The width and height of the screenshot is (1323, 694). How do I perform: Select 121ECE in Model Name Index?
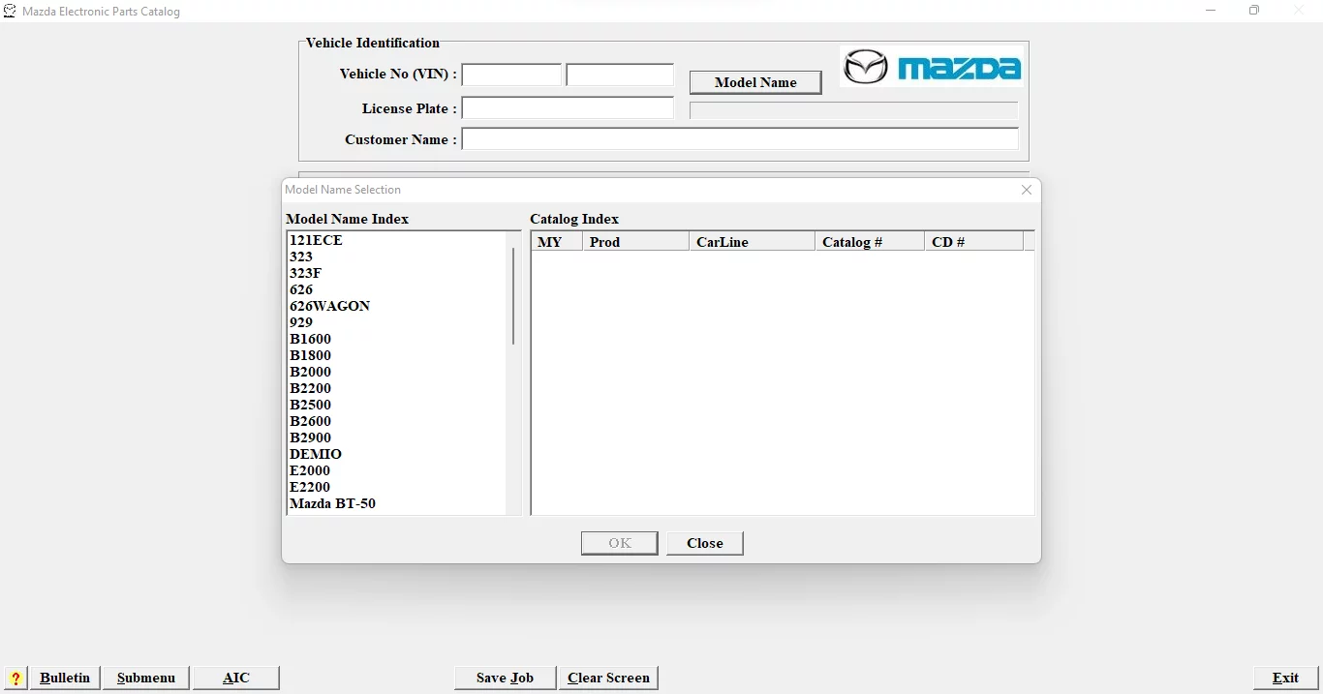317,240
